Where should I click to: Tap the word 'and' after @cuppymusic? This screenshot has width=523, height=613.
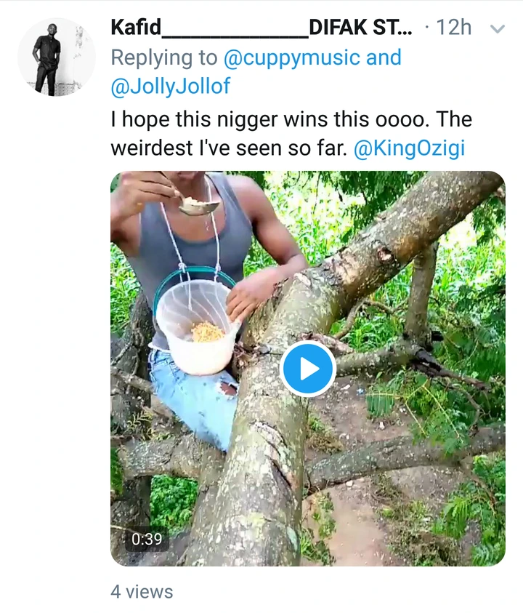tap(384, 57)
